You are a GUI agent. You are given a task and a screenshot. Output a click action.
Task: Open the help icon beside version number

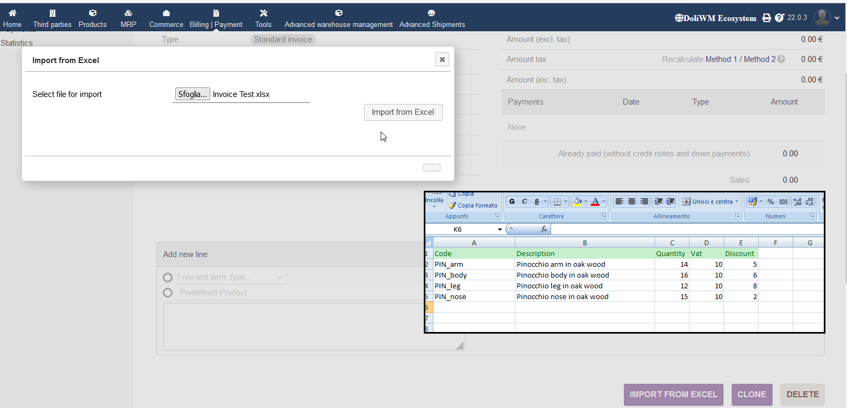[x=779, y=18]
